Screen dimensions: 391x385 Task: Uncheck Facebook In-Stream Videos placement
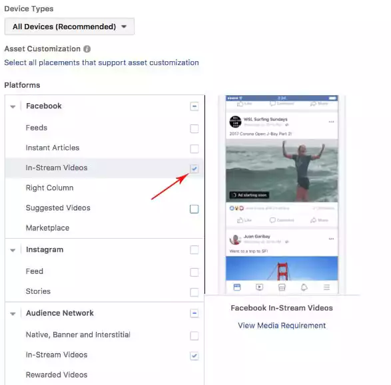click(x=195, y=168)
